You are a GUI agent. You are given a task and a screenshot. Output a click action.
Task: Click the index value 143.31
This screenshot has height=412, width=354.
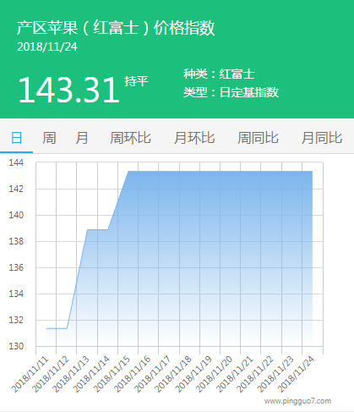69,90
